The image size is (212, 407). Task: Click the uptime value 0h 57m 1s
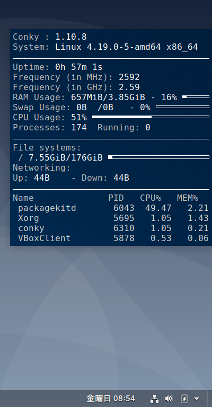[79, 67]
